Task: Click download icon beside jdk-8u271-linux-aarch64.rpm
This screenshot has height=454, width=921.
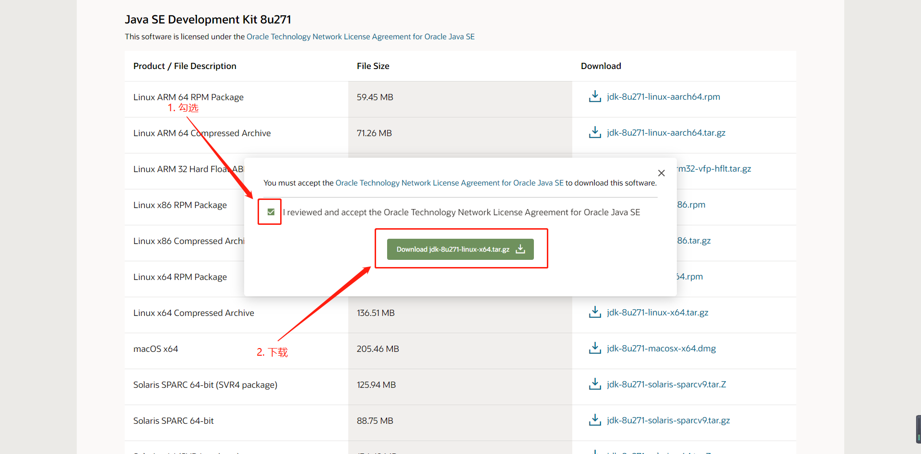Action: [595, 96]
